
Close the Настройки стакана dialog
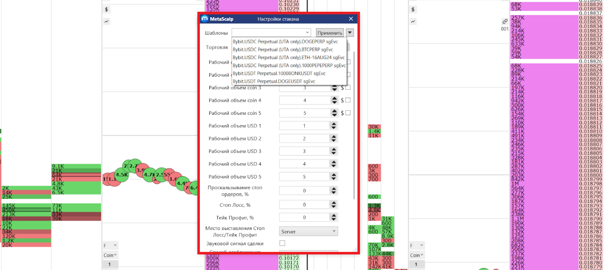coord(351,19)
